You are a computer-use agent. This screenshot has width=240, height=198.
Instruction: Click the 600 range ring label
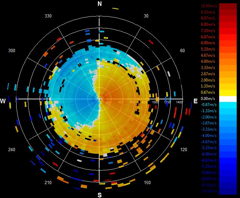tap(133, 102)
